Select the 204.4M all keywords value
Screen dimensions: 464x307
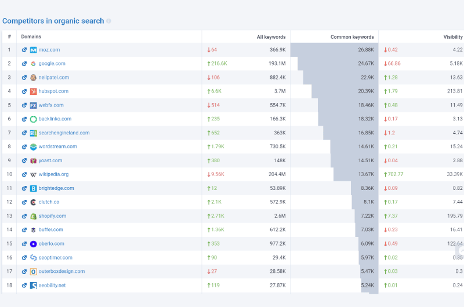(277, 174)
